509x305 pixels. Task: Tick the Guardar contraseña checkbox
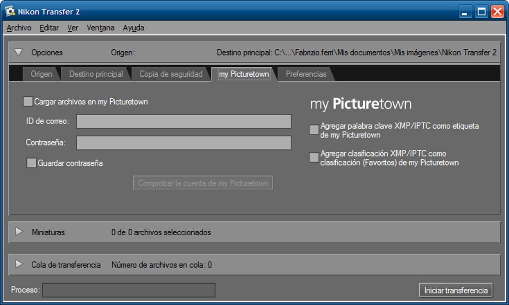coord(31,162)
